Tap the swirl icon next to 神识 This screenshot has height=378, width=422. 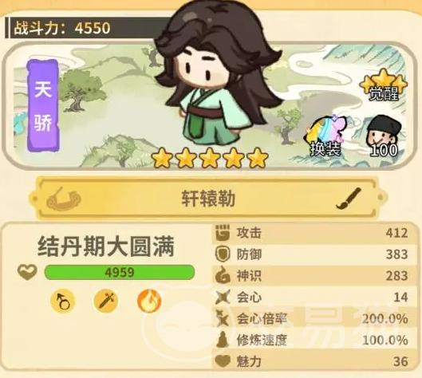coord(223,275)
